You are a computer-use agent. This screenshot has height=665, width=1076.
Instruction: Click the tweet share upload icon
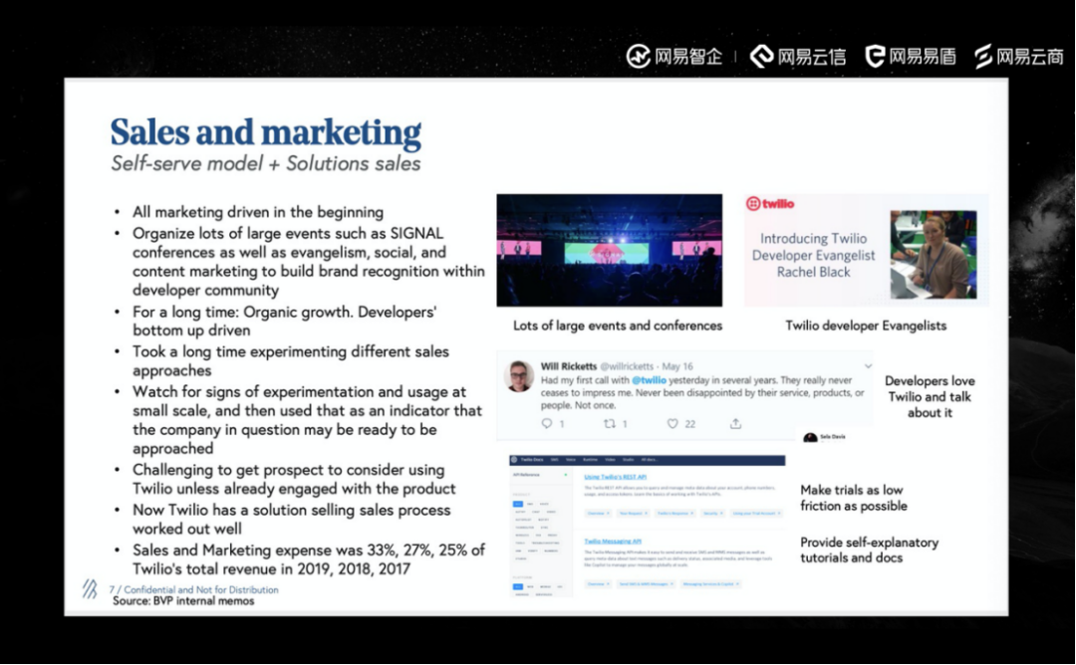[735, 424]
